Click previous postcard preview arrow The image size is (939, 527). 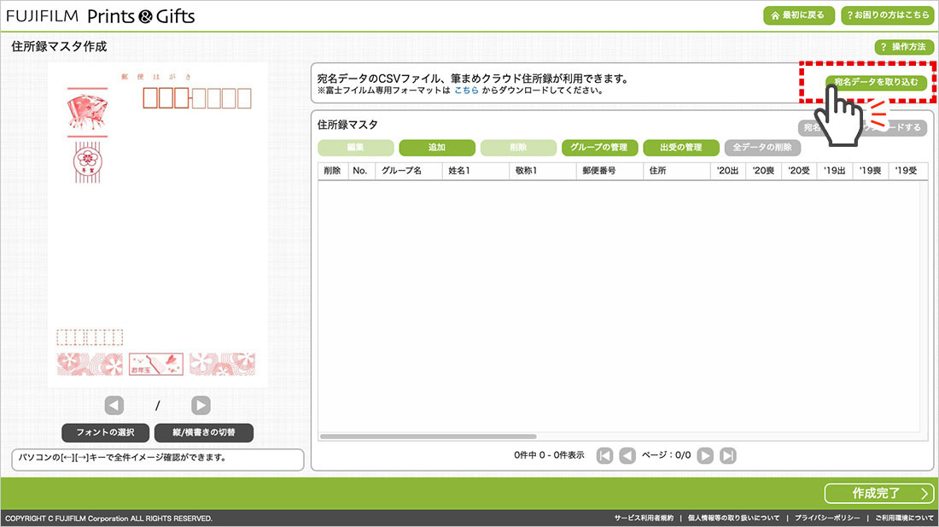click(x=114, y=406)
